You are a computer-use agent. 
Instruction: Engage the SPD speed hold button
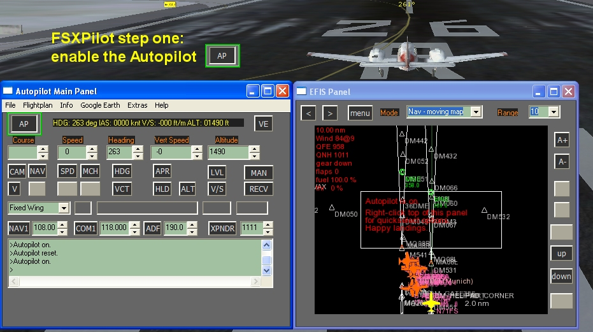pyautogui.click(x=68, y=171)
